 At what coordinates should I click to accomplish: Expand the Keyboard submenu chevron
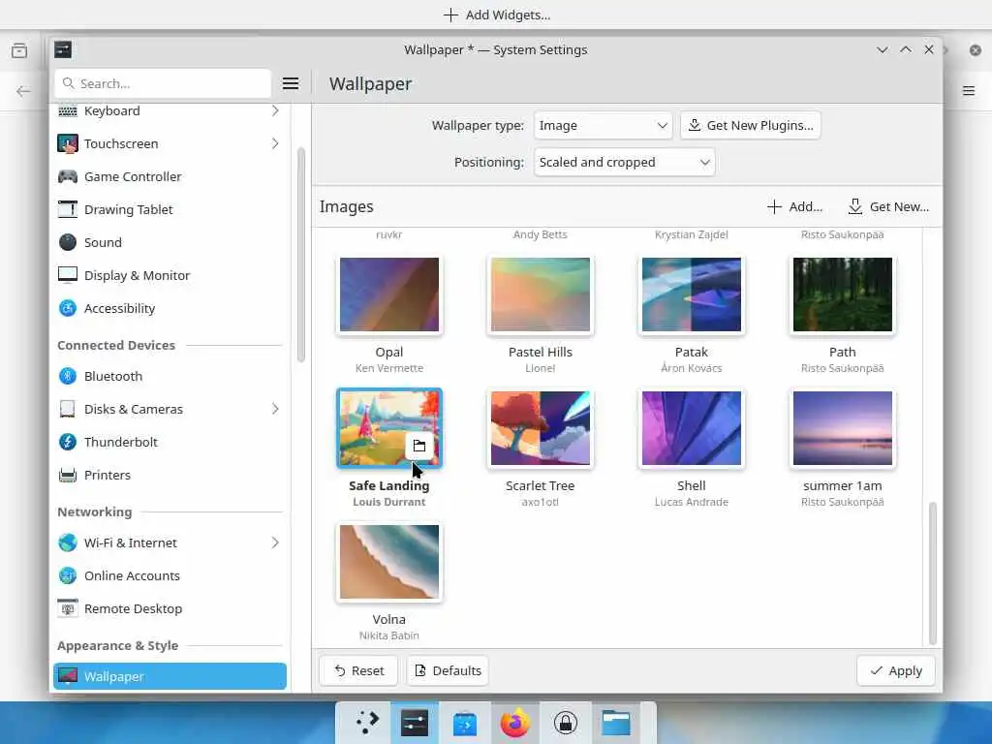(275, 110)
